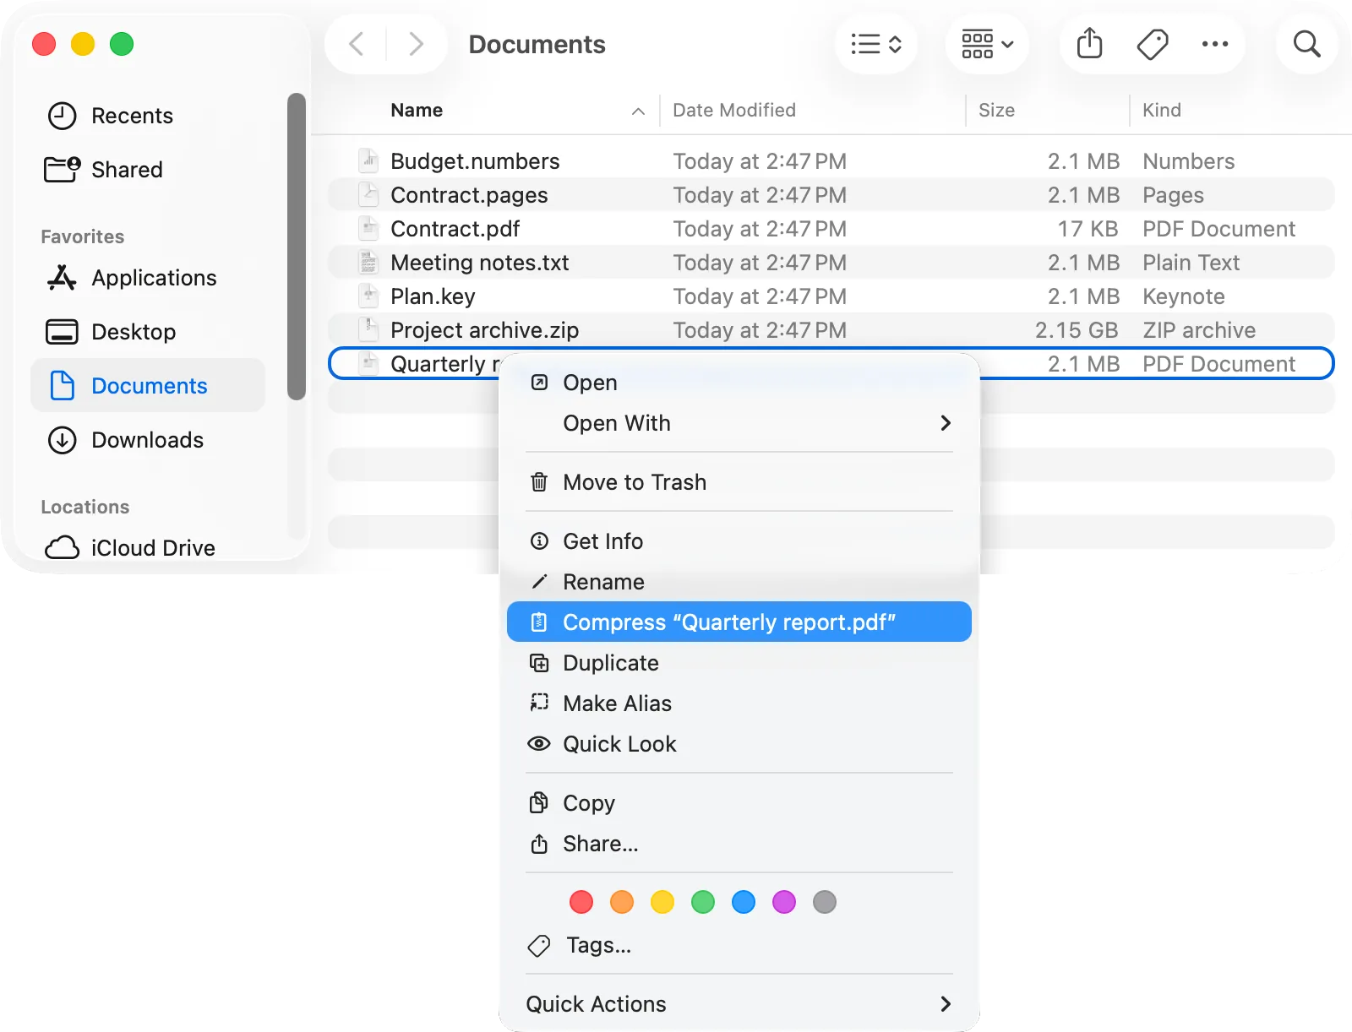Apply the red tag color
Screen dimensions: 1352x1032
pyautogui.click(x=581, y=902)
